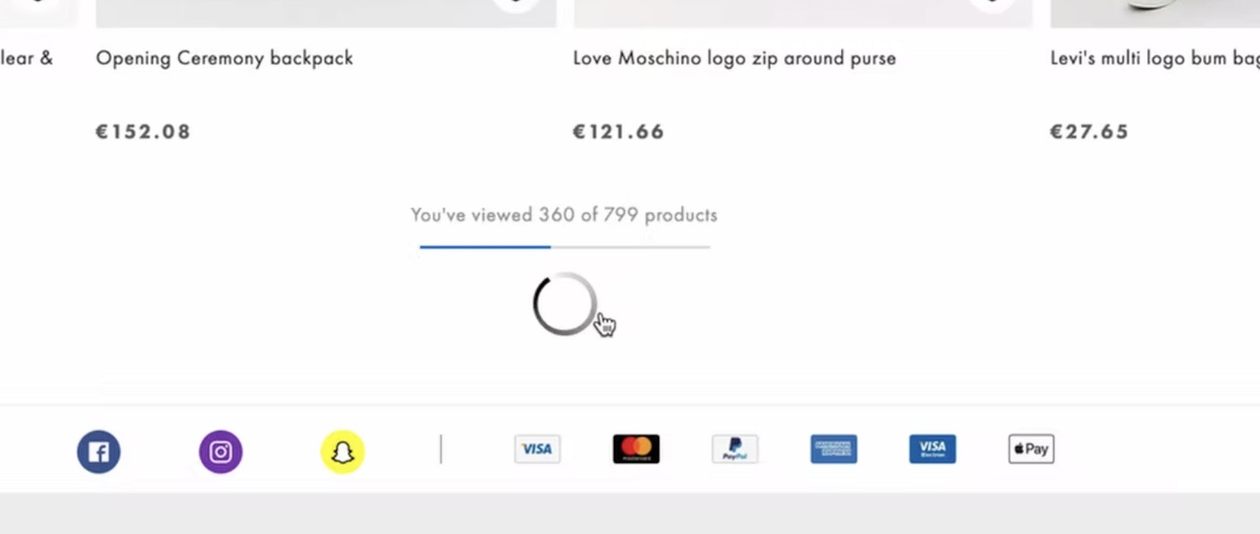
Task: Click the white Visa payment icon
Action: coord(537,449)
